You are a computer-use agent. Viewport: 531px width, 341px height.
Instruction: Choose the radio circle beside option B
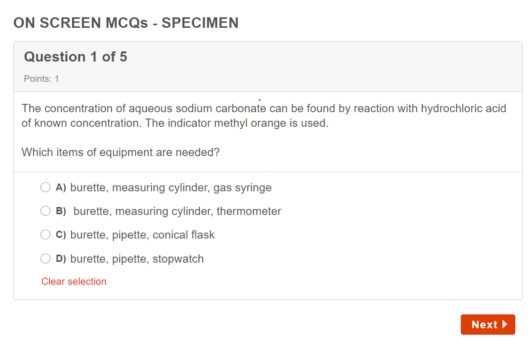(x=45, y=211)
